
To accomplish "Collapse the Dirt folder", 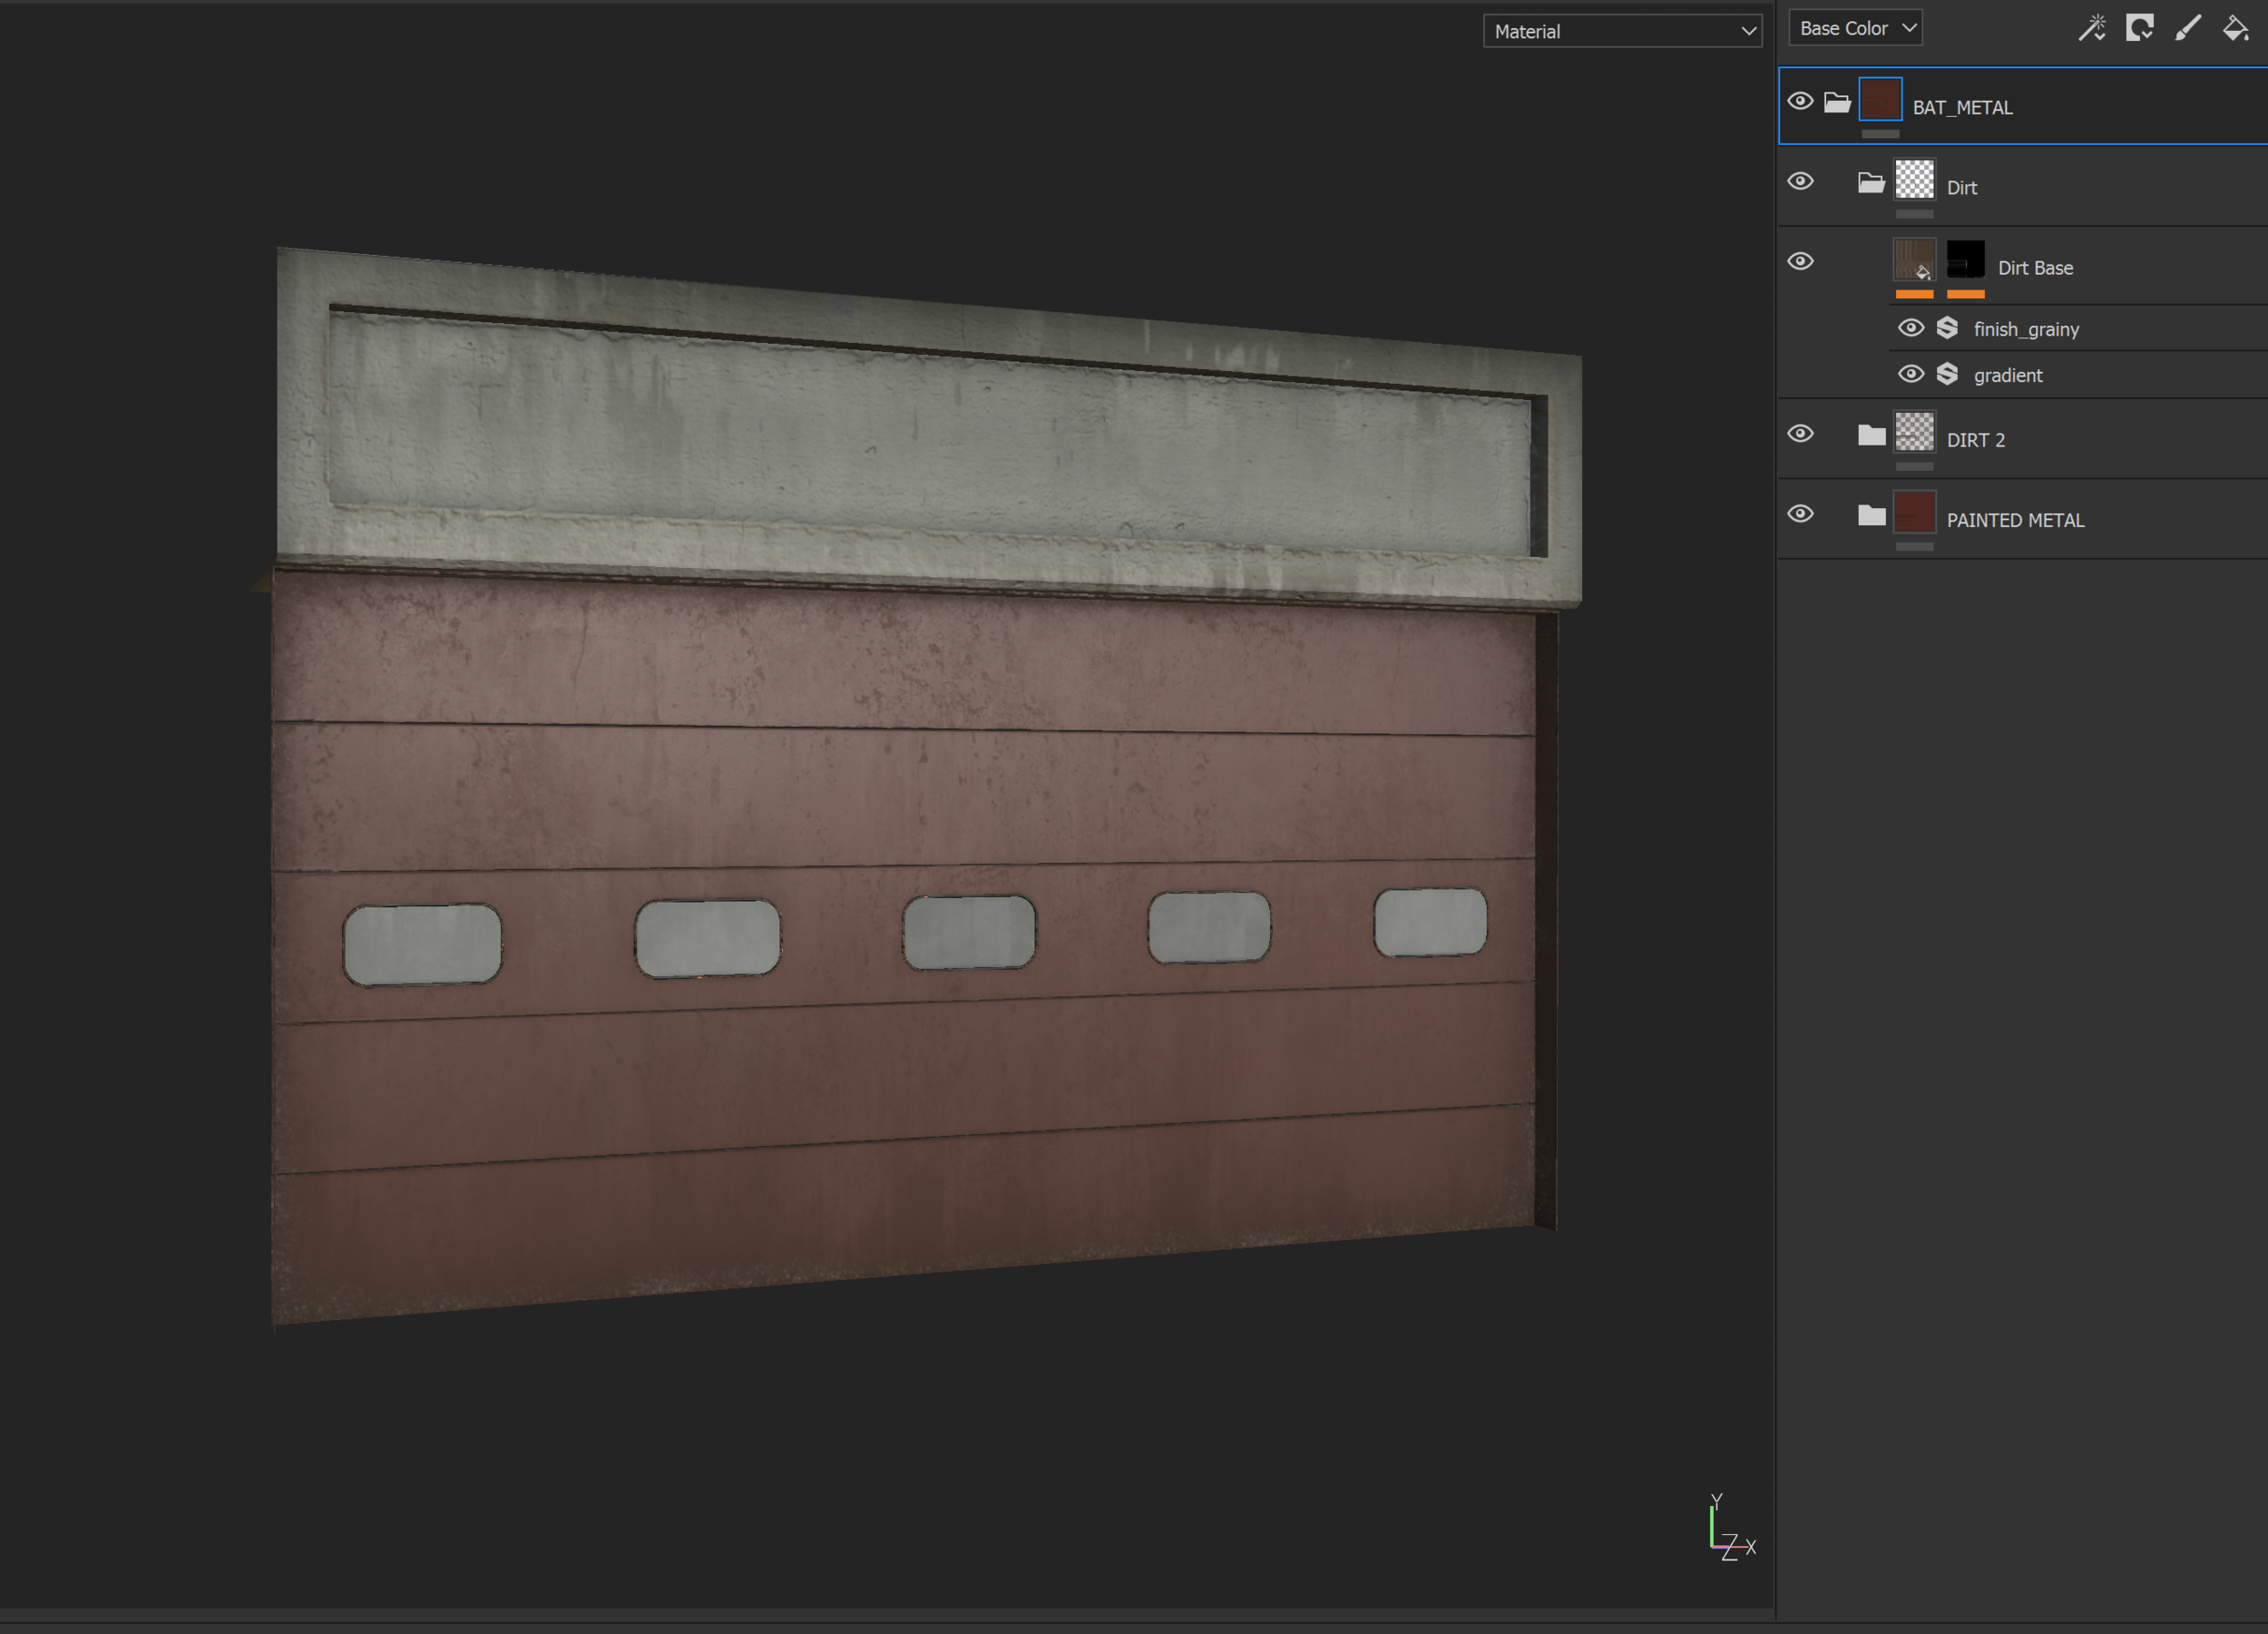I will (1871, 182).
